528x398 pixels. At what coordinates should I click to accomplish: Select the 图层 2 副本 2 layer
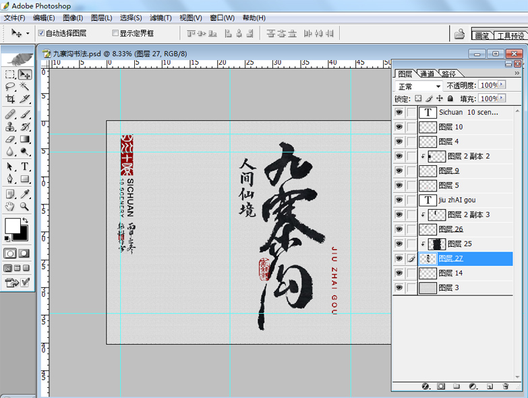(466, 157)
